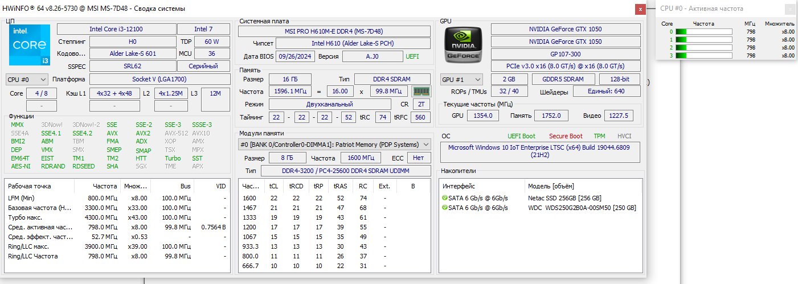Click the Windows 10 IoT Enterprise LTSC field
The image size is (798, 284).
(x=540, y=151)
